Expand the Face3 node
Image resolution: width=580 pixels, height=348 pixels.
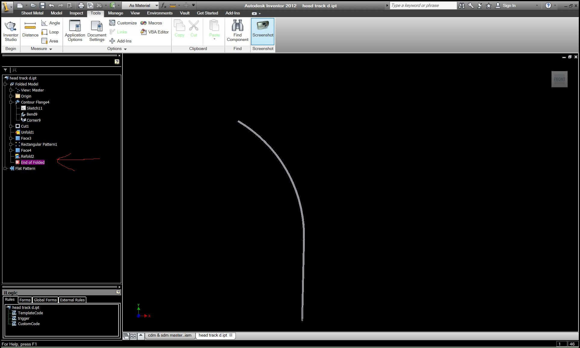point(11,138)
